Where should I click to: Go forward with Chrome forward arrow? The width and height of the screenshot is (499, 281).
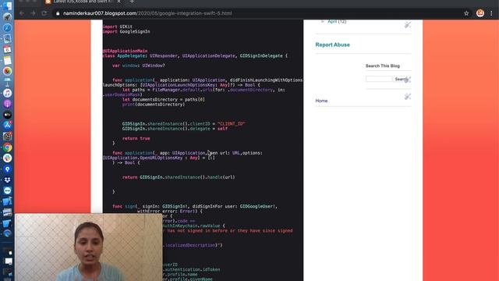(x=33, y=13)
